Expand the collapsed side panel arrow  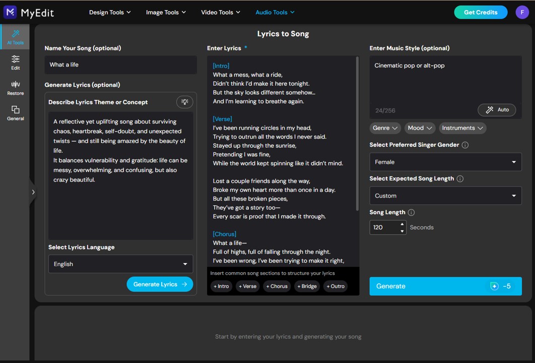[x=33, y=192]
